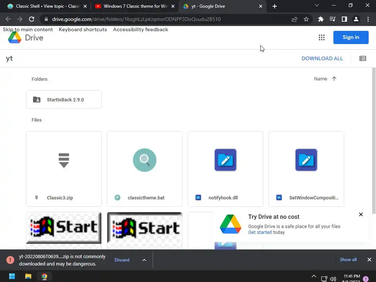Follow the Get started link
This screenshot has width=376, height=282.
pyautogui.click(x=260, y=232)
